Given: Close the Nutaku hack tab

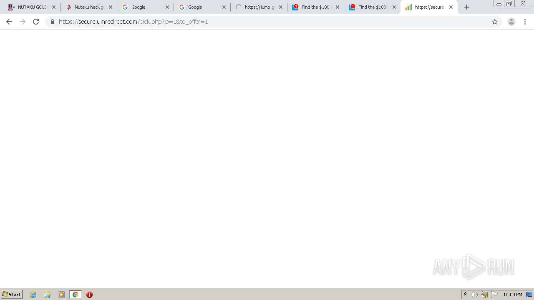Looking at the screenshot, I should tap(111, 7).
